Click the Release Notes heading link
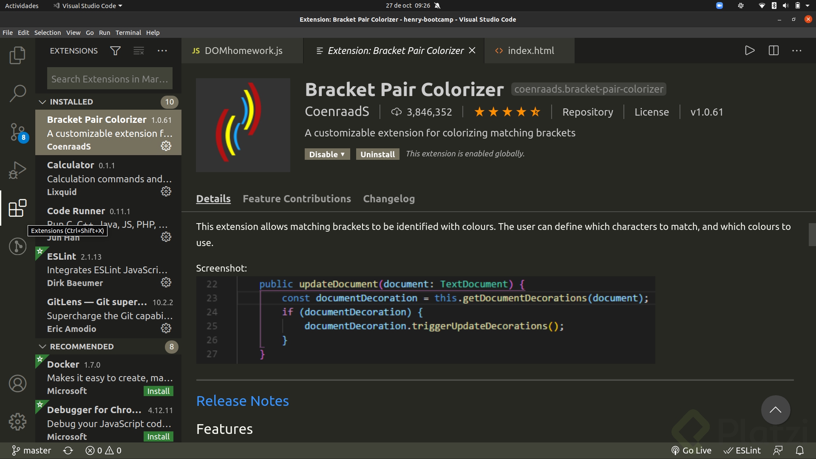 242,401
